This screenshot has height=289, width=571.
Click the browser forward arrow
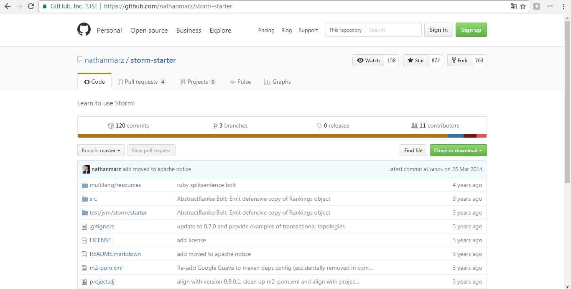[19, 6]
